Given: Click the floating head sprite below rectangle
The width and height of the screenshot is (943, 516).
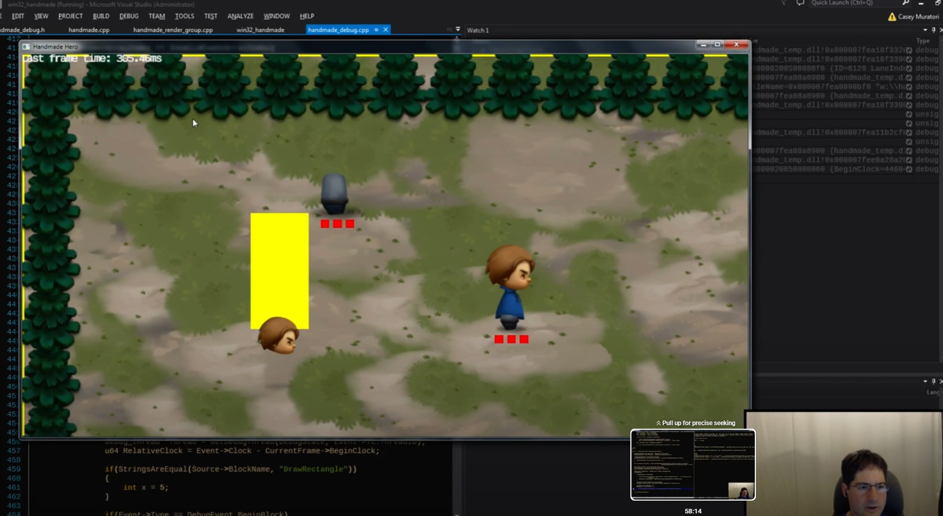Looking at the screenshot, I should (278, 336).
